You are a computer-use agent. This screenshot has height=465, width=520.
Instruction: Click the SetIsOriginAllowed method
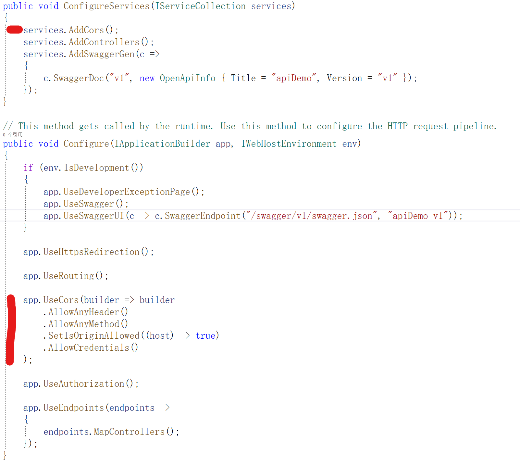click(x=94, y=335)
